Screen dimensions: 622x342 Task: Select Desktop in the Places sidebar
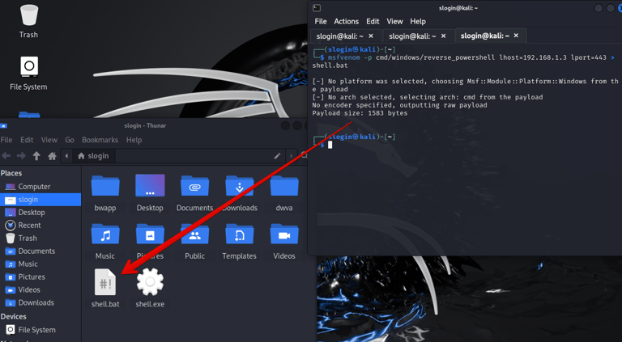40,212
